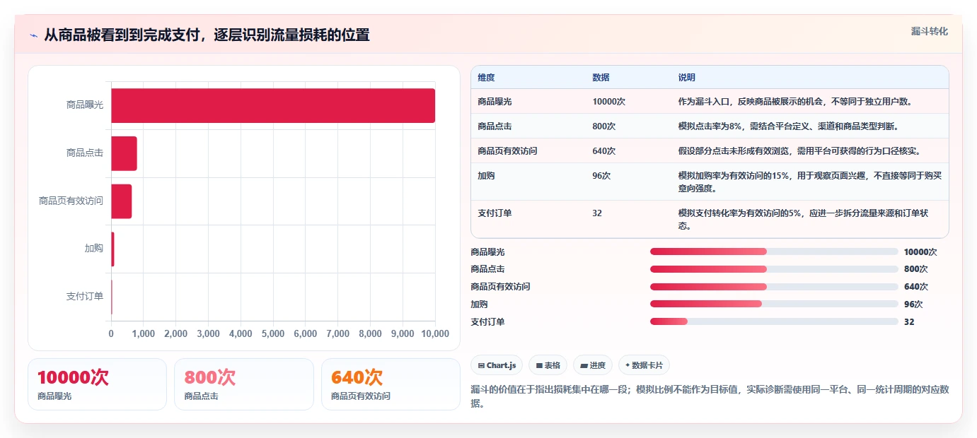Click the 加购 progress bar
Image resolution: width=977 pixels, height=438 pixels.
point(774,304)
